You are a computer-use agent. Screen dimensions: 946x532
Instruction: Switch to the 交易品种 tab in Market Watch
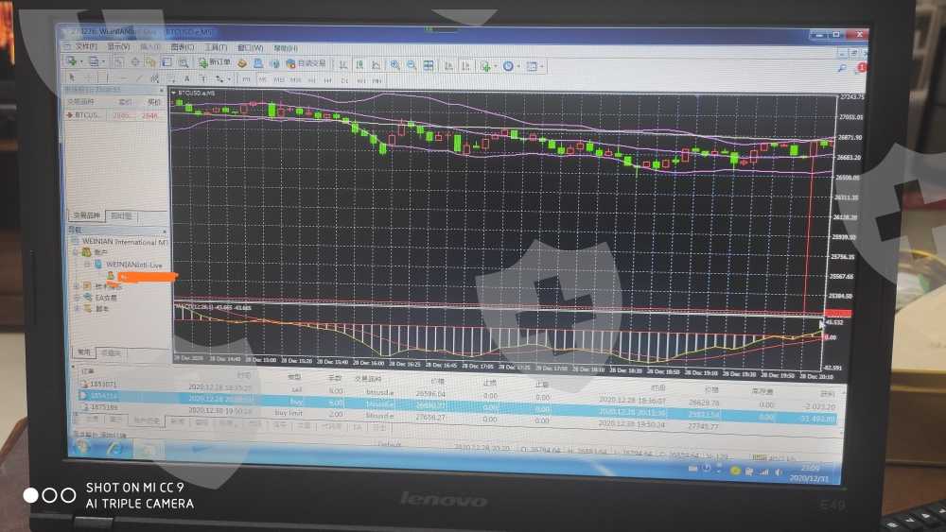[x=85, y=215]
